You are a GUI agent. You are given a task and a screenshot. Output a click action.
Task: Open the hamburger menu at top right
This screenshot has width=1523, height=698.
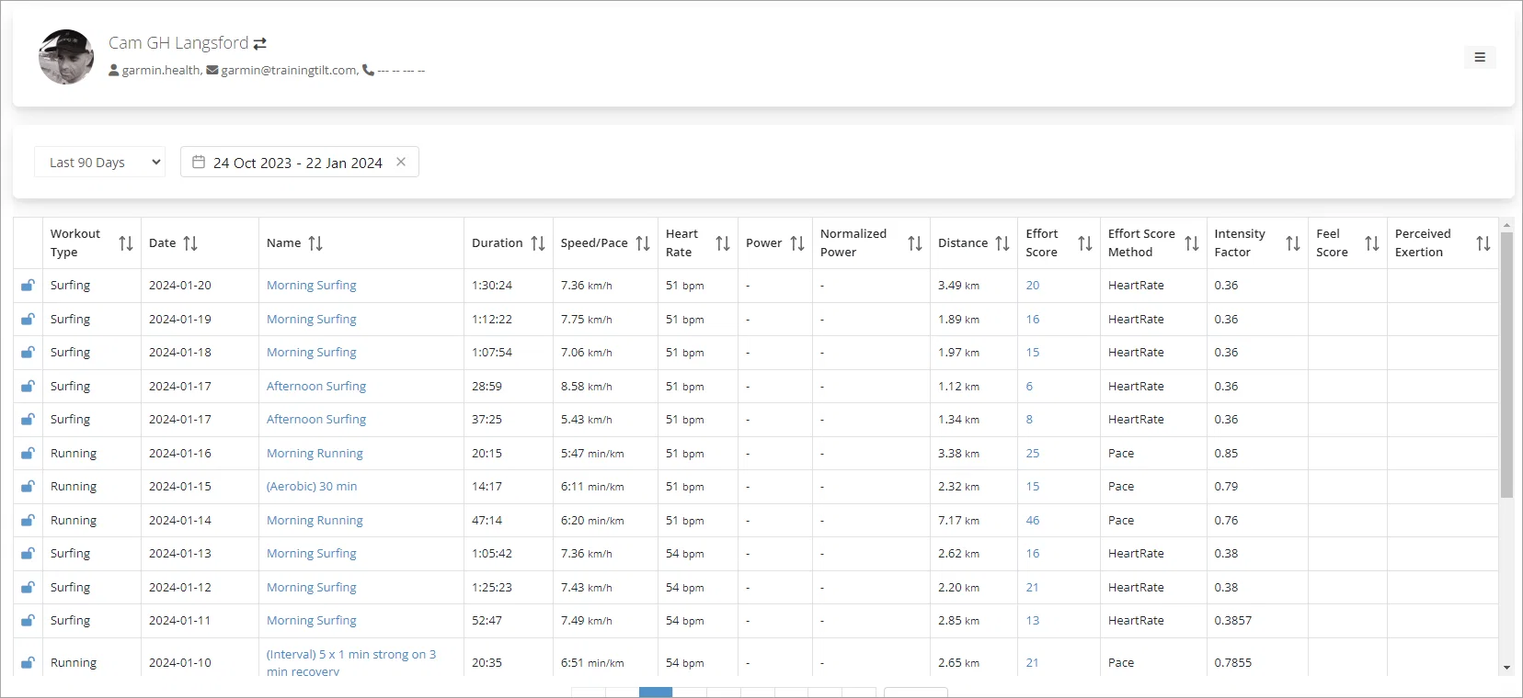(1480, 57)
